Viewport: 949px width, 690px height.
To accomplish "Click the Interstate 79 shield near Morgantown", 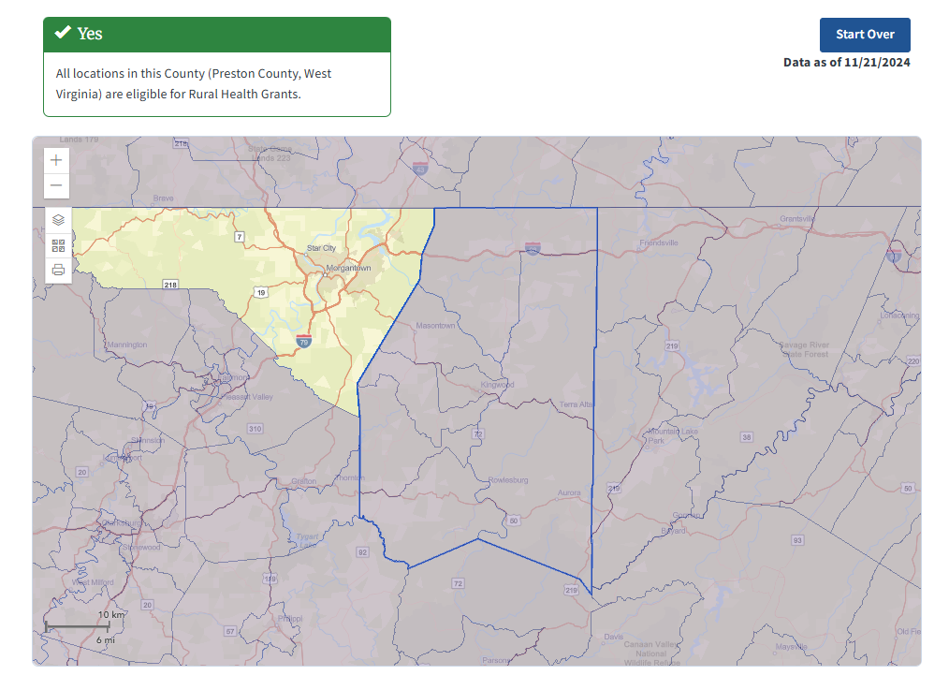I will (x=303, y=342).
